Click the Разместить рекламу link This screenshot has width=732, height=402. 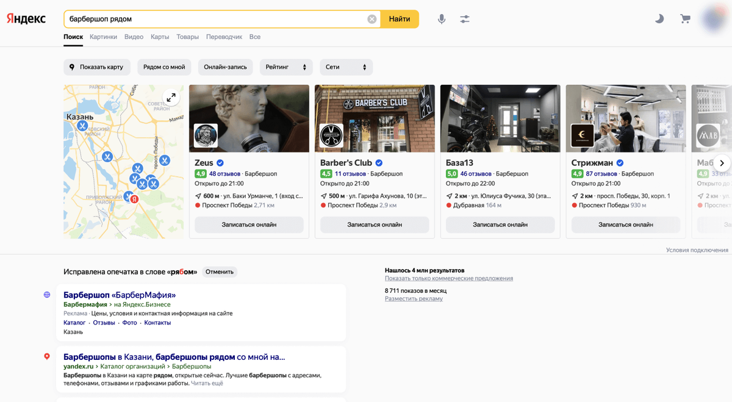click(x=414, y=299)
